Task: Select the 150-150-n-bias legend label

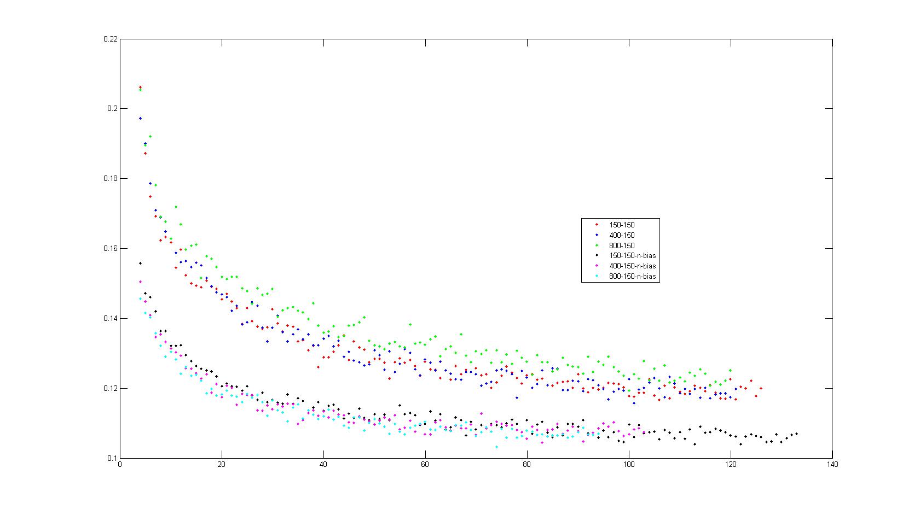Action: tap(632, 256)
